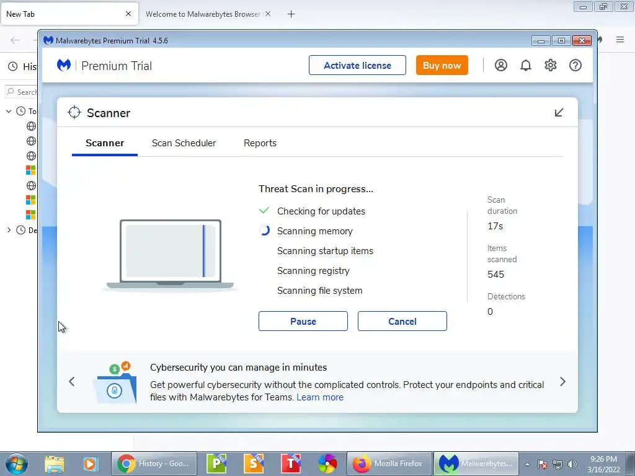Screen dimensions: 635x476
Task: Collapse the Scanner panel with arrow icon
Action: point(559,113)
